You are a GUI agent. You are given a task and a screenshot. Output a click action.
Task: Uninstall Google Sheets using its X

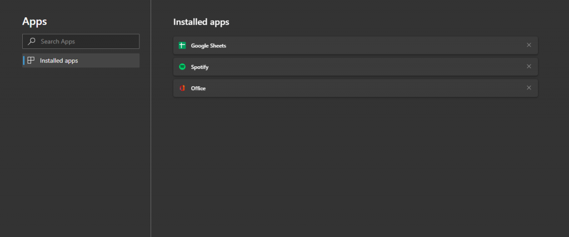tap(529, 45)
